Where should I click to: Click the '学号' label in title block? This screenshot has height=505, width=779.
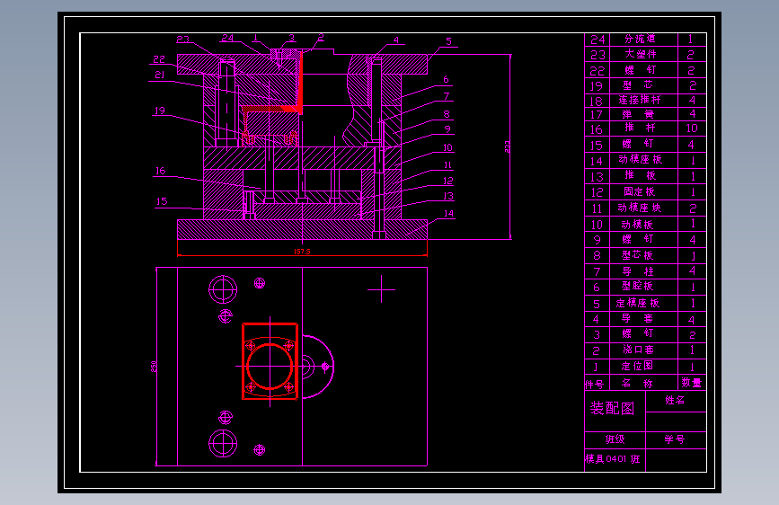(x=675, y=439)
